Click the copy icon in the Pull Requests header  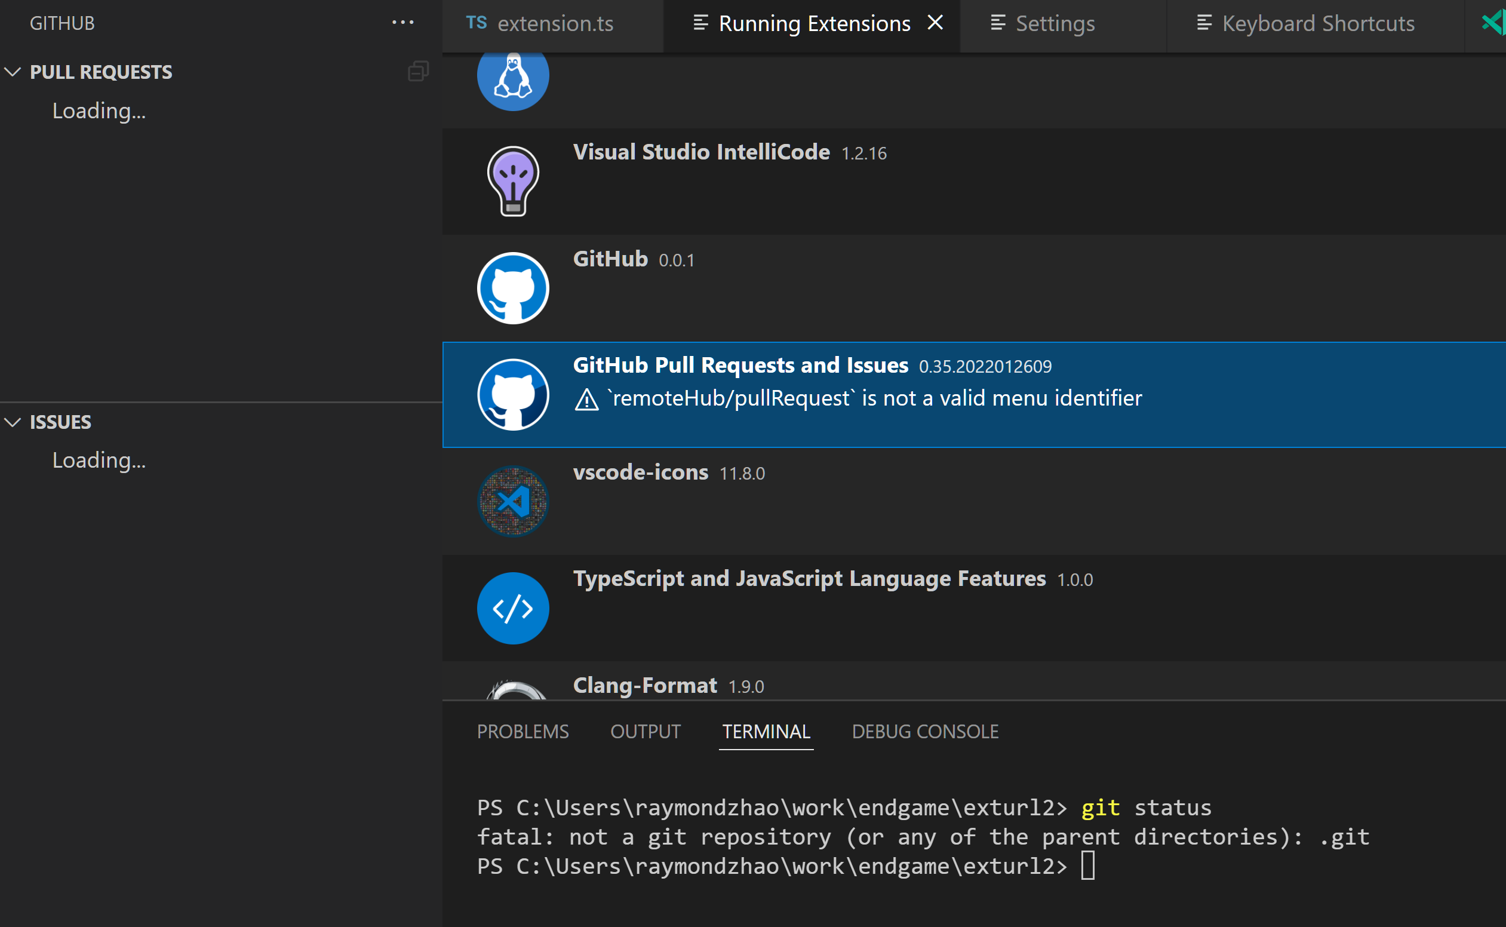coord(417,71)
